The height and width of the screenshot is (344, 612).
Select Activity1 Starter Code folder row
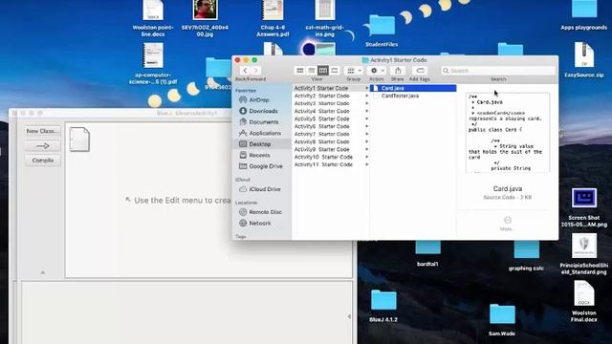(331, 88)
